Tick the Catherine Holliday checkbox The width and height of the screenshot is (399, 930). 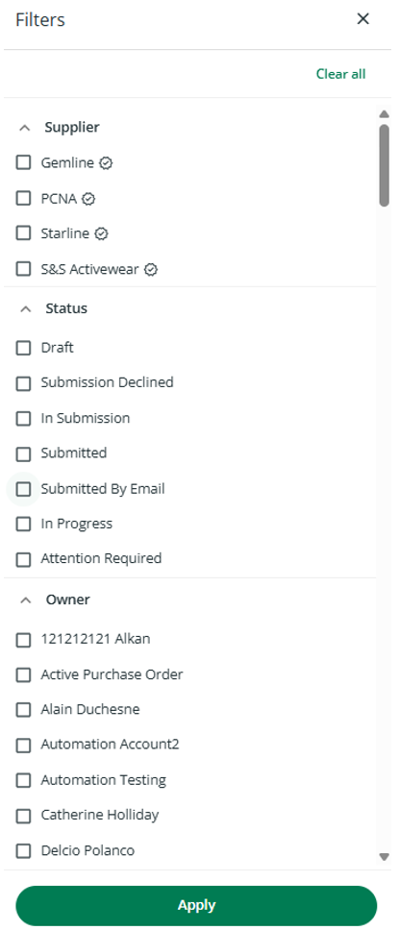[x=23, y=816]
